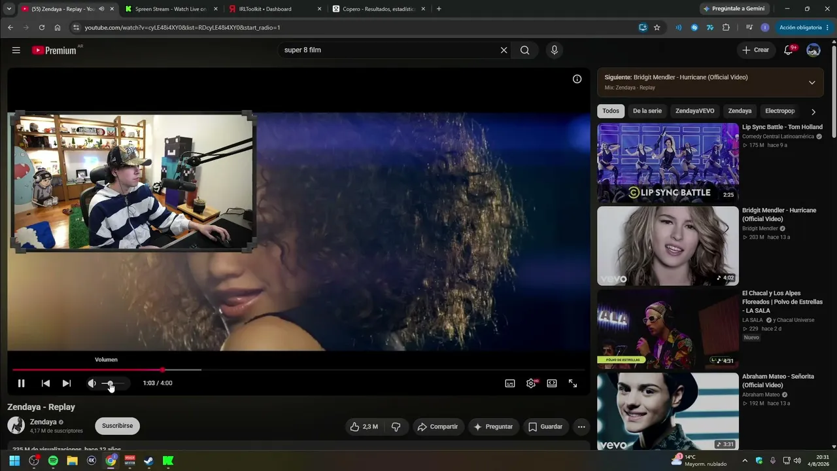Switch to Spreen Stream browser tab

click(170, 9)
